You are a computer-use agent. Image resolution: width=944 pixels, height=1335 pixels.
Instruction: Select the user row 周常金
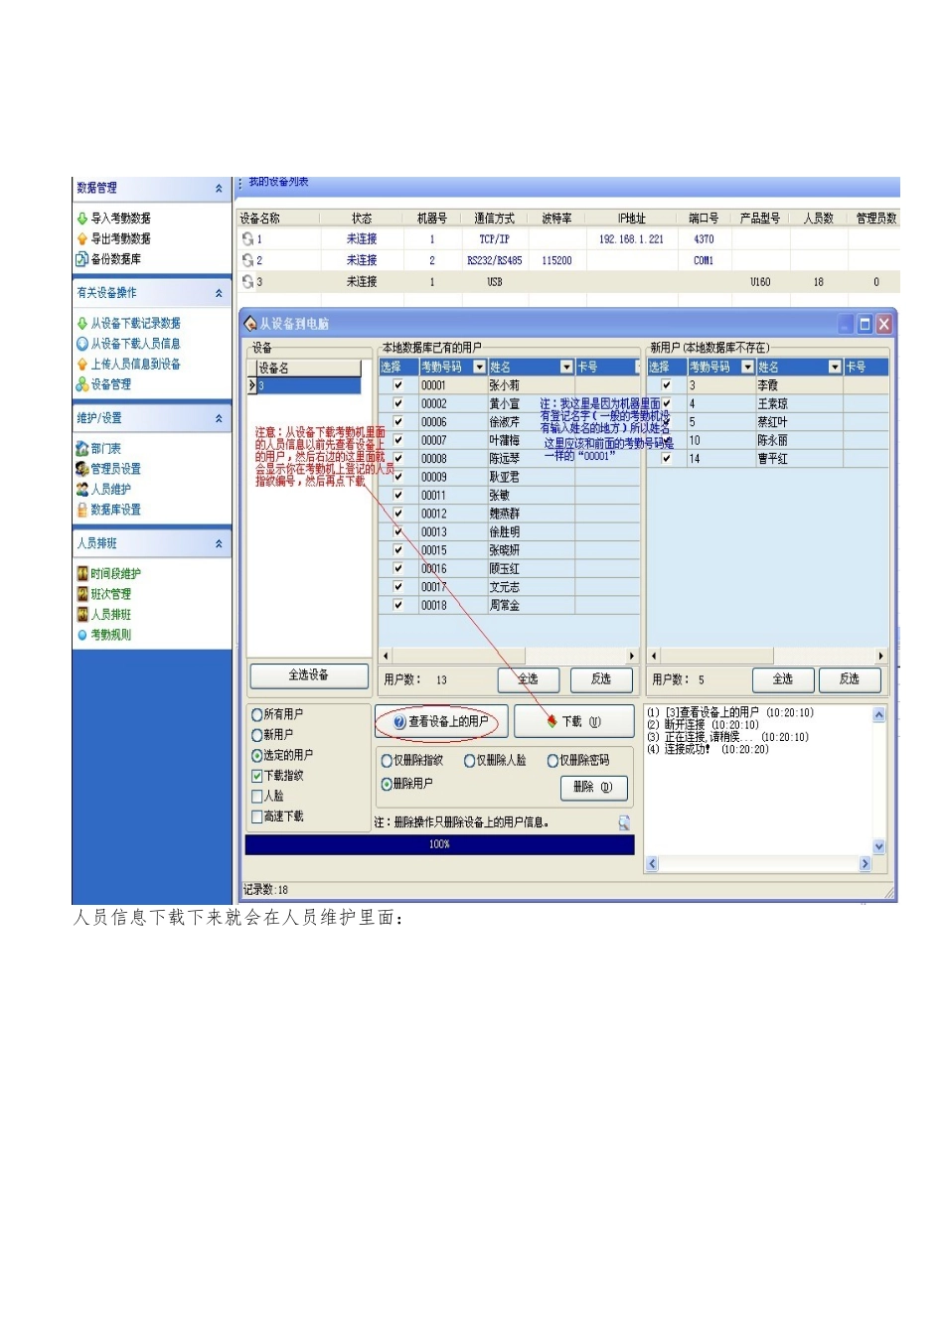(509, 605)
